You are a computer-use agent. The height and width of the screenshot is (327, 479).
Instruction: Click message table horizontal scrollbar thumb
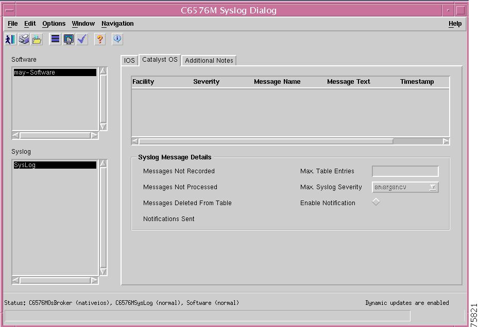click(x=266, y=141)
